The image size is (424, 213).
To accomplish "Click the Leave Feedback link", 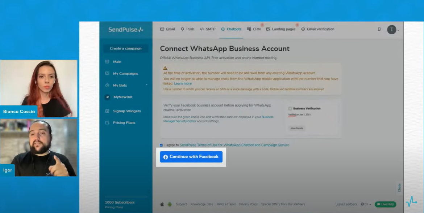I will point(346,204).
